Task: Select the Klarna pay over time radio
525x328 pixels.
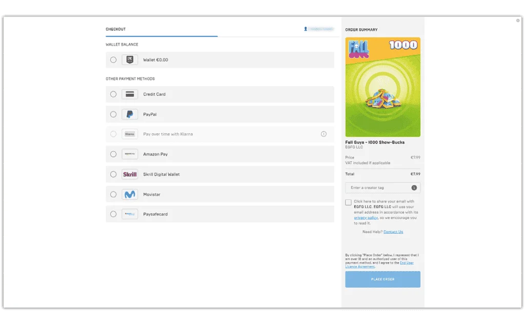Action: 113,134
